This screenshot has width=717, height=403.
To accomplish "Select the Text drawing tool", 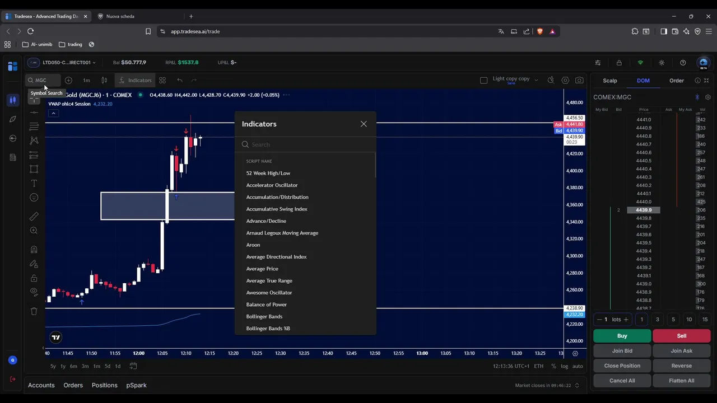I will [x=34, y=183].
